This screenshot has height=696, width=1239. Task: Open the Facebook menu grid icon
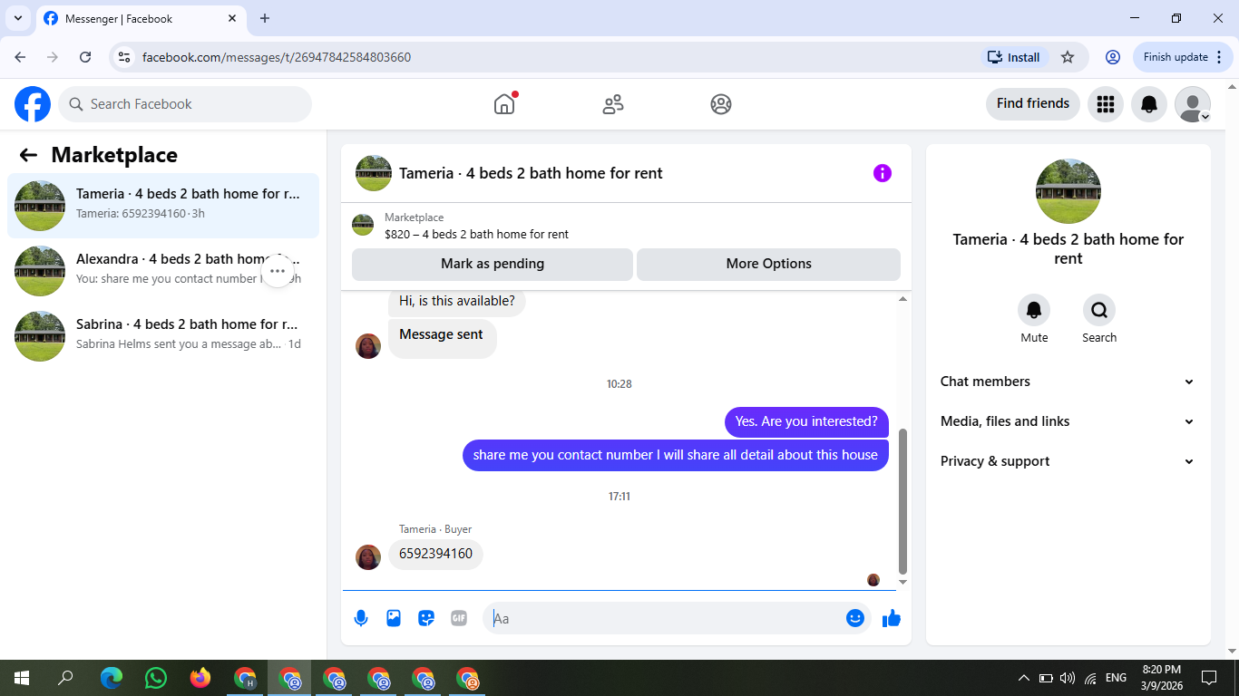1105,104
